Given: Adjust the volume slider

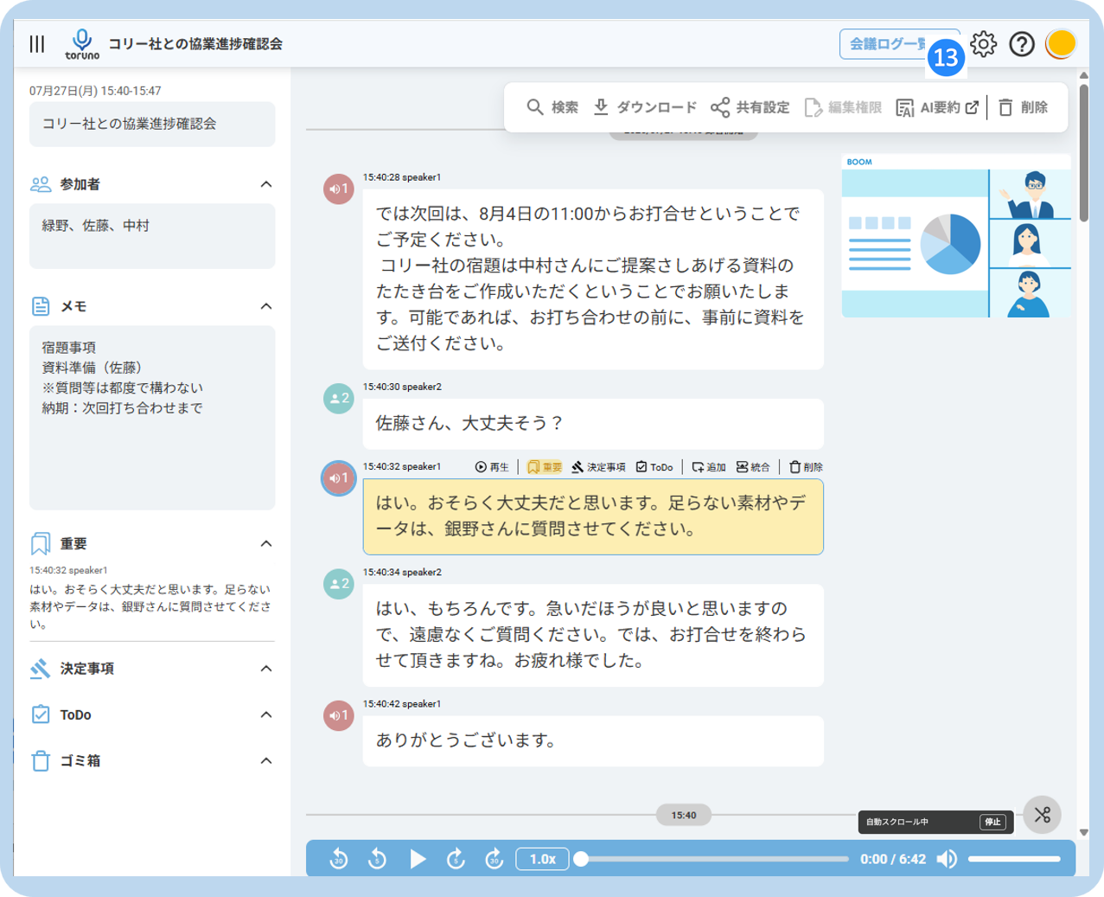Looking at the screenshot, I should point(1014,859).
